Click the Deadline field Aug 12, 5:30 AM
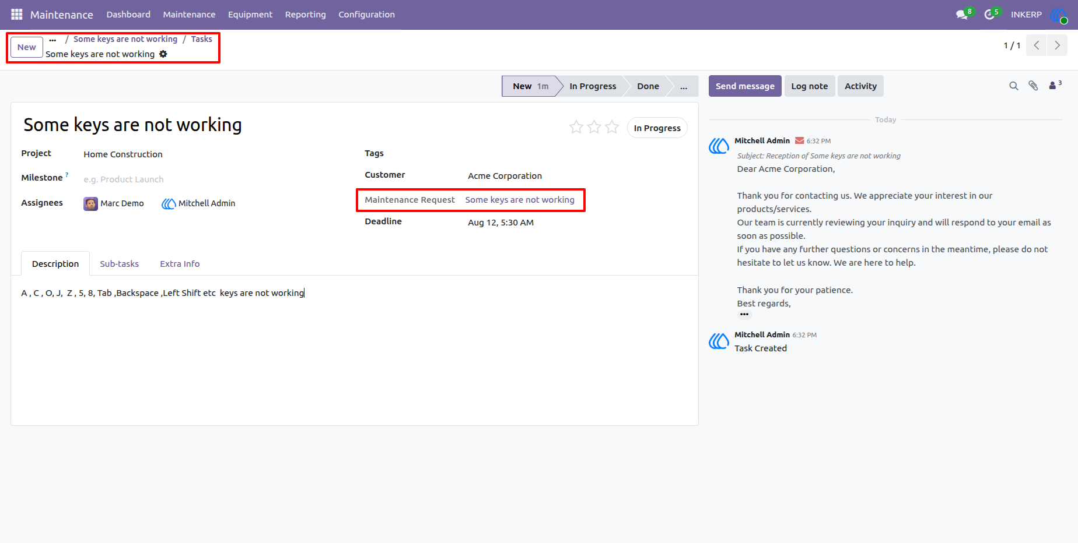This screenshot has width=1078, height=543. pos(501,223)
